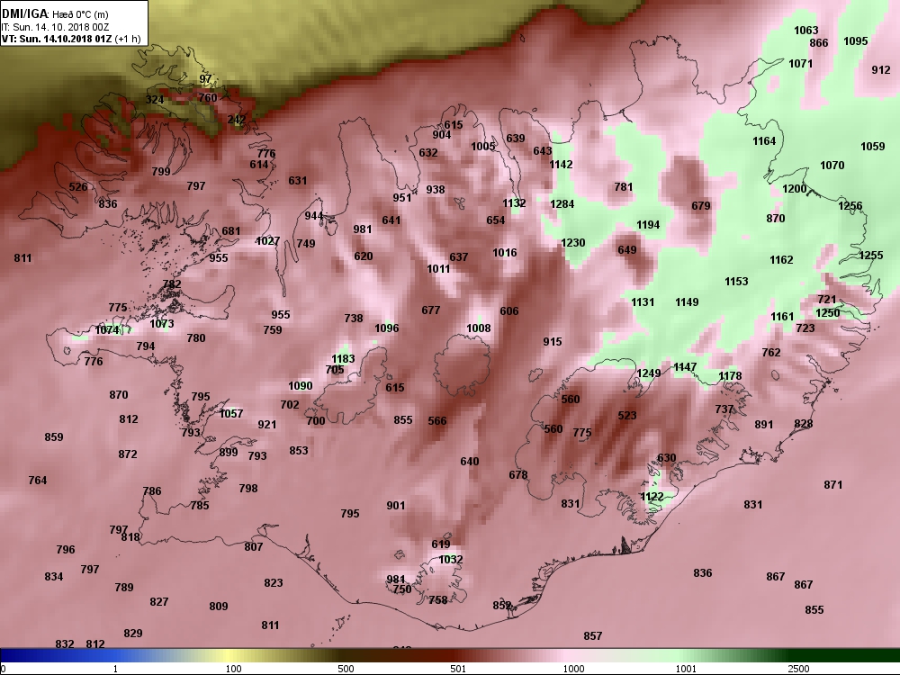Select the 912 label
The height and width of the screenshot is (675, 900).
point(881,70)
